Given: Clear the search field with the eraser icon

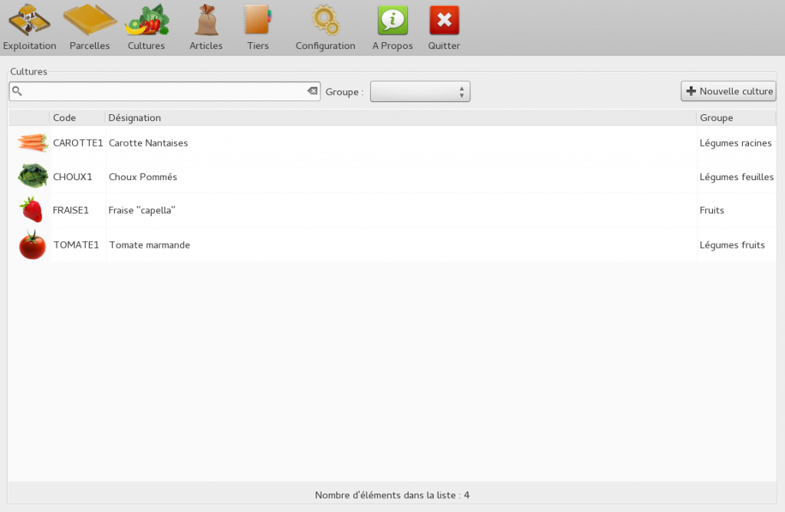Looking at the screenshot, I should coord(313,90).
